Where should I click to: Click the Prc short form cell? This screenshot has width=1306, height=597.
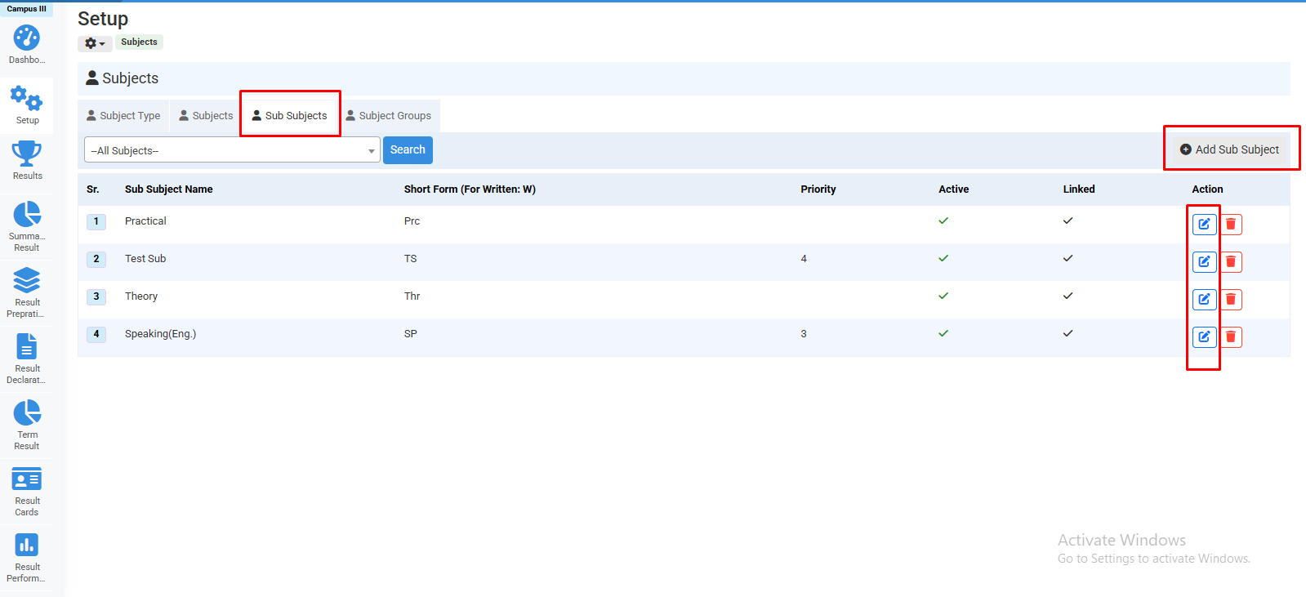coord(412,221)
